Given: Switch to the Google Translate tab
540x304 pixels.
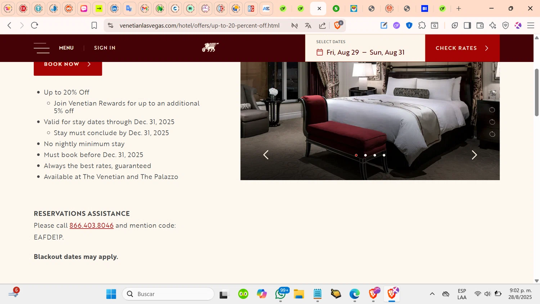Looking at the screenshot, I should point(129,8).
